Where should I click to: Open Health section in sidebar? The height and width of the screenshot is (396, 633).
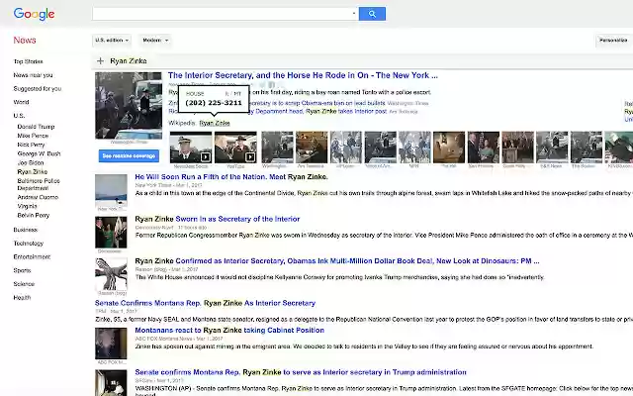pos(22,297)
